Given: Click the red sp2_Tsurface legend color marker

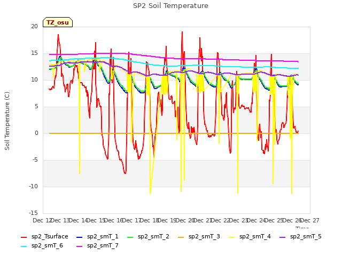Looking at the screenshot, I should 24,237.
